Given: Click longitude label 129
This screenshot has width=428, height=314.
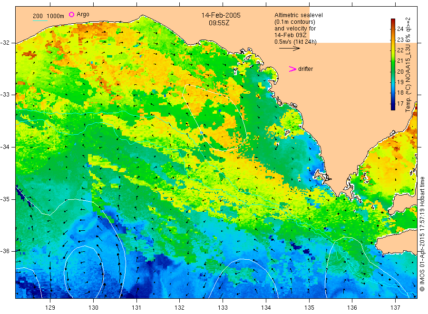Looking at the screenshot, I should (50, 308).
